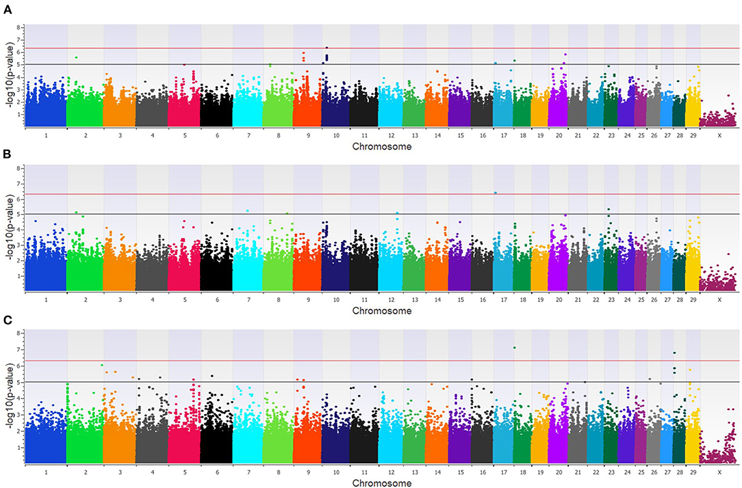Click the panel label C
Viewport: 742px width, 488px height.
[8, 321]
